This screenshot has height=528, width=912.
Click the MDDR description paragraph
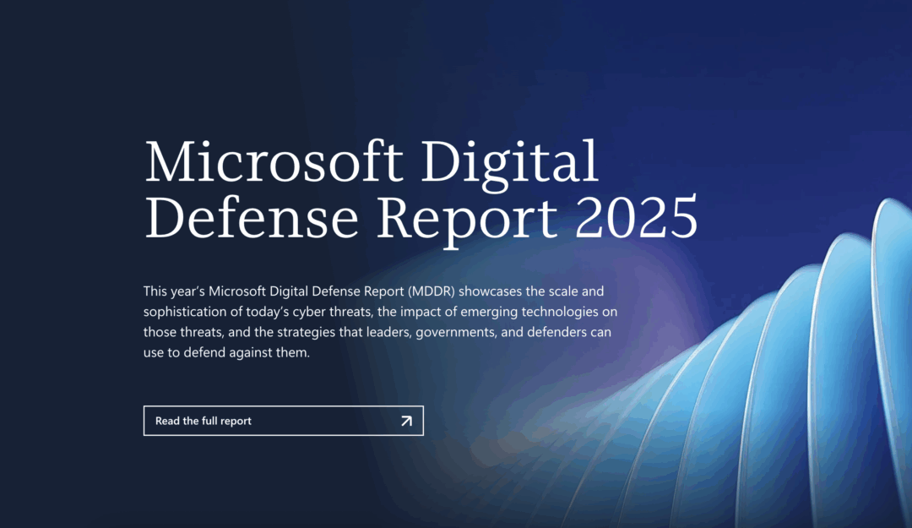tap(380, 321)
